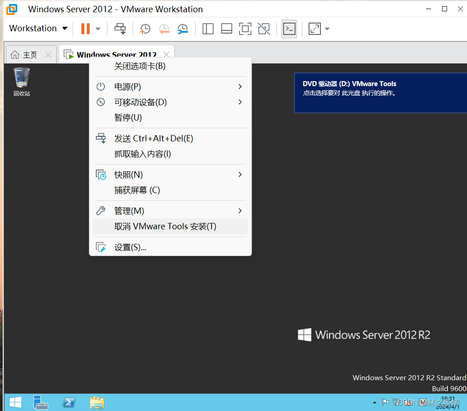
Task: Click the toolbar Send Ctrl+Alt+Del icon
Action: click(x=120, y=29)
